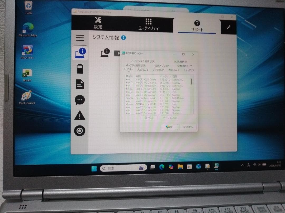This screenshot has width=285, height=213.
Task: Select the Intel(R) HD Graphics row
Action: pyautogui.click(x=157, y=83)
